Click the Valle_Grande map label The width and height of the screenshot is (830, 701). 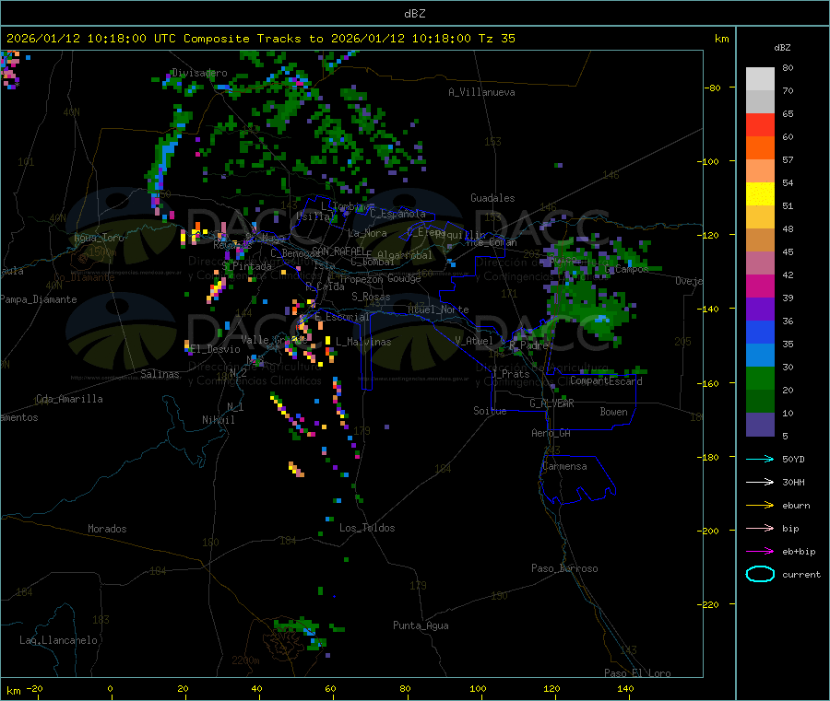(x=272, y=340)
